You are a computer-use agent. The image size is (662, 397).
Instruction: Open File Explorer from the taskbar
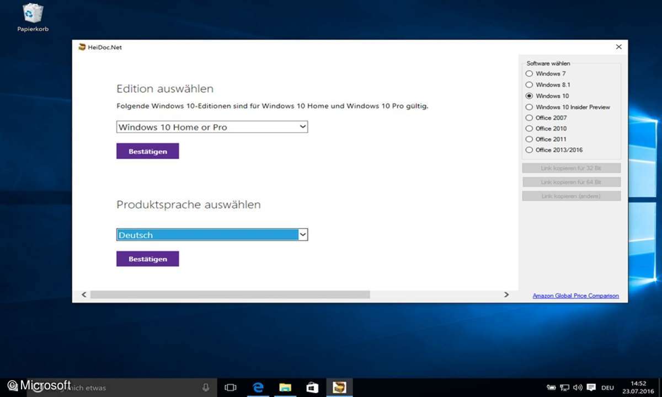(x=285, y=388)
